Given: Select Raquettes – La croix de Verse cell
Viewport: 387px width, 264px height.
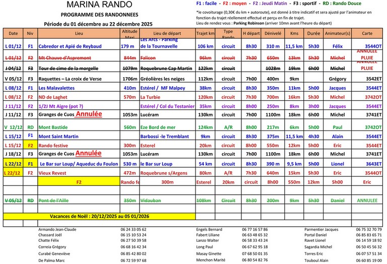Looking at the screenshot, I should coord(70,79).
